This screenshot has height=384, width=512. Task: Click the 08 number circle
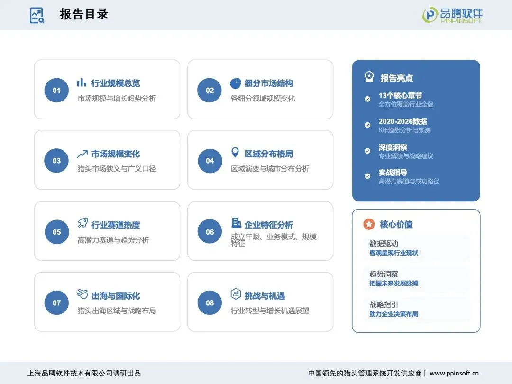(210, 302)
